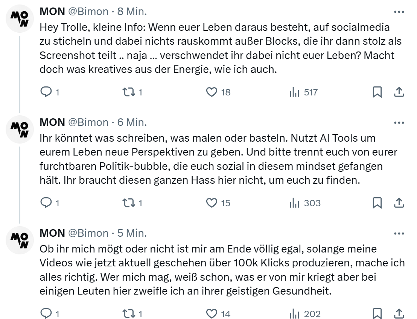Image resolution: width=417 pixels, height=319 pixels.
Task: Bookmark the tweet posted 5 Min. ago
Action: (377, 314)
